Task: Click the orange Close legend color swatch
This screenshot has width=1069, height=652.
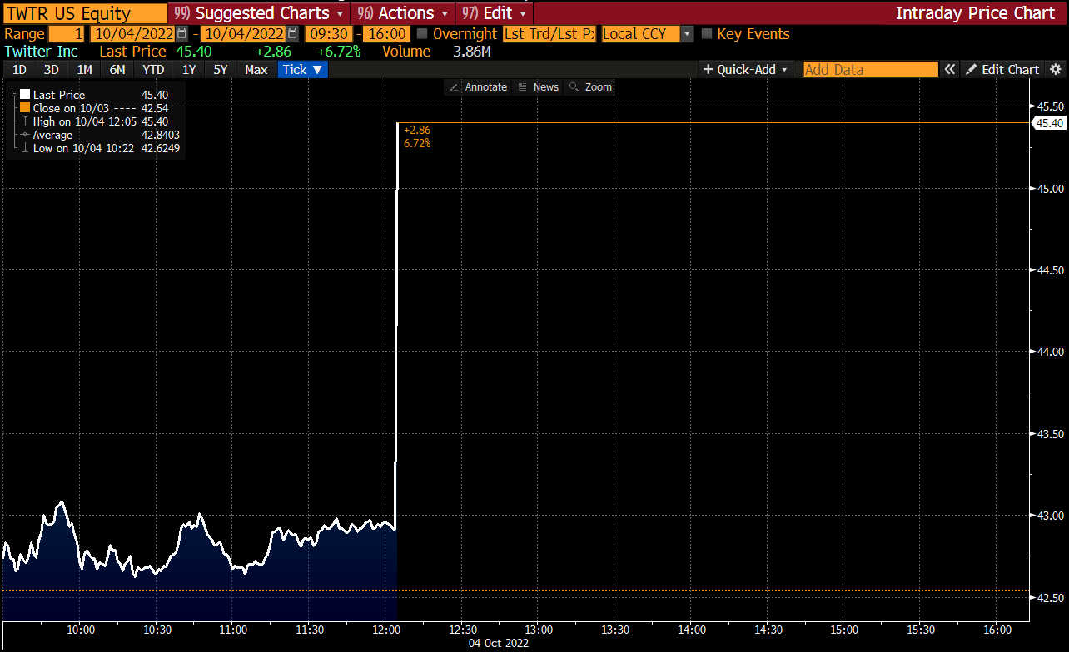Action: click(25, 108)
